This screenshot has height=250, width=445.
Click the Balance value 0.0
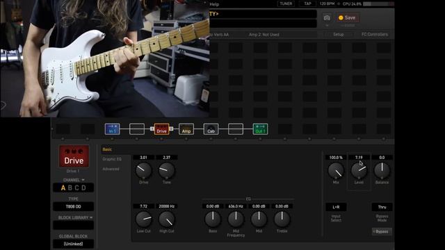[x=382, y=158]
